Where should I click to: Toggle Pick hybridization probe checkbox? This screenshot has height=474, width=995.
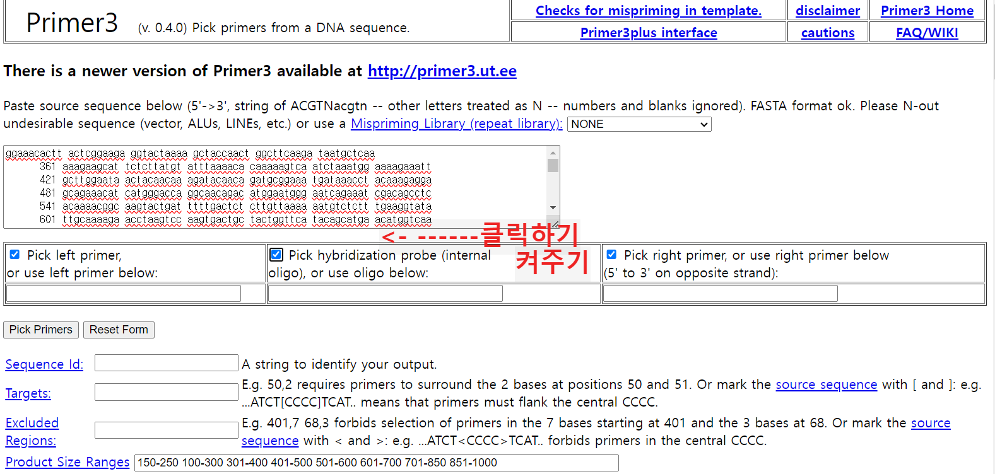click(276, 255)
